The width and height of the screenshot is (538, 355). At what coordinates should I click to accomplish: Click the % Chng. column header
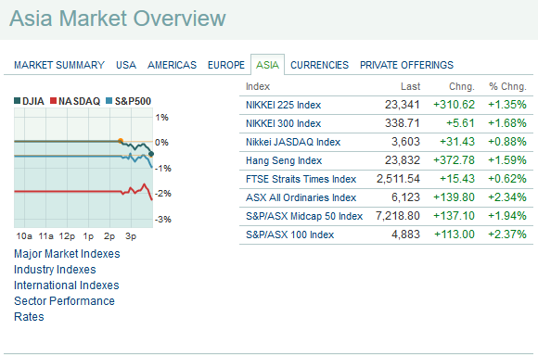(x=507, y=86)
